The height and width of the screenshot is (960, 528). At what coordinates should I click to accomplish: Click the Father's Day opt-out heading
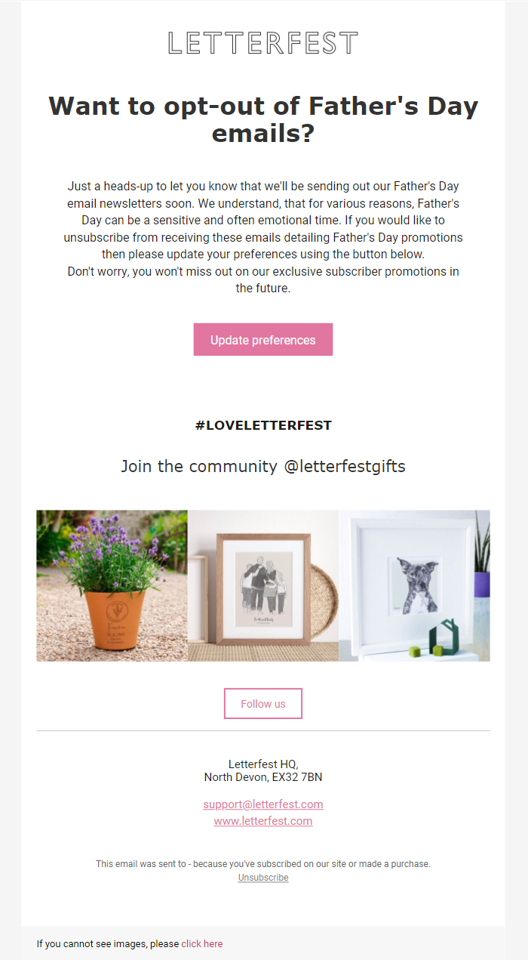click(x=263, y=119)
